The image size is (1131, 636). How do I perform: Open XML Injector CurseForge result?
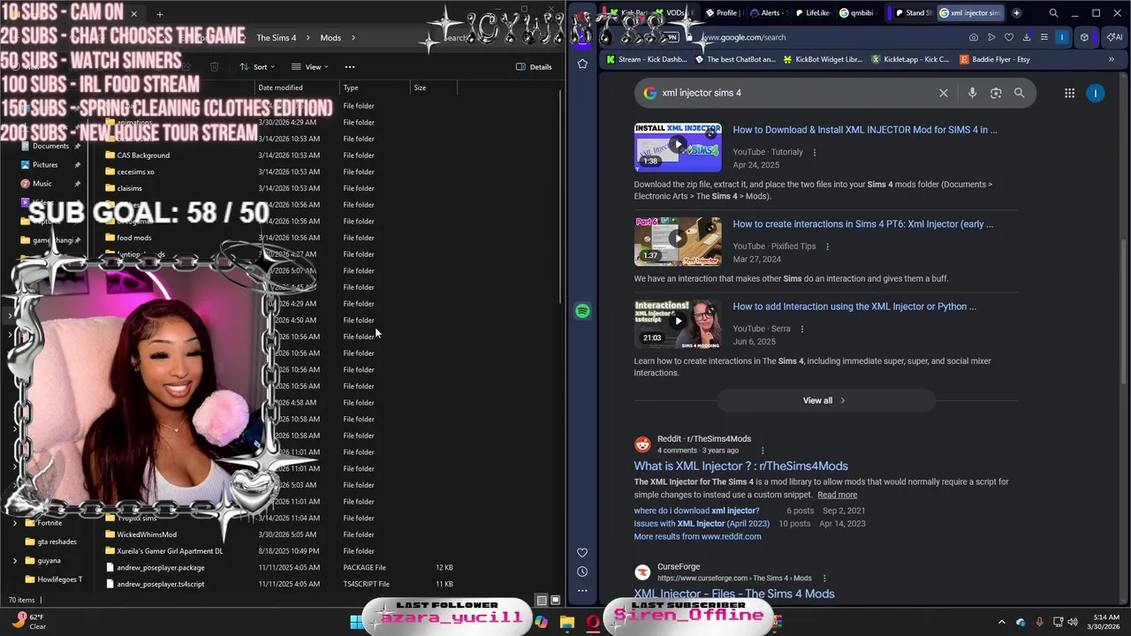733,594
